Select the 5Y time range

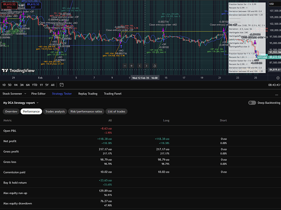pyautogui.click(x=47, y=85)
